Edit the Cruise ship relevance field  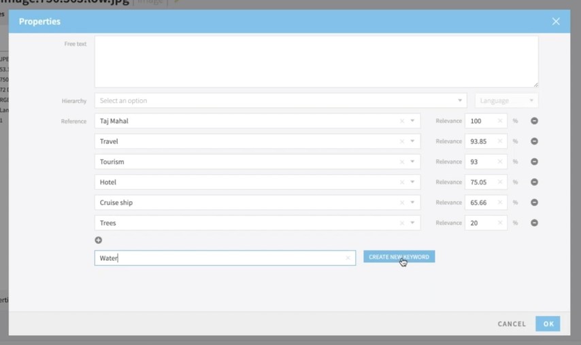point(486,202)
